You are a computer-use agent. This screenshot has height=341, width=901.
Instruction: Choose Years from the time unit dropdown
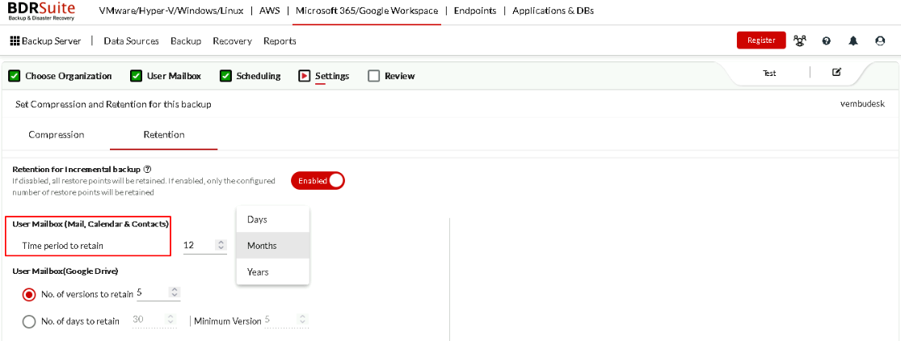coord(273,272)
